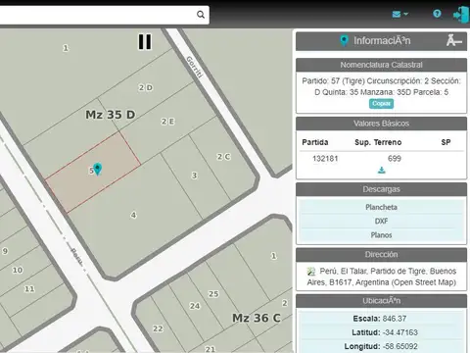The width and height of the screenshot is (470, 353).
Task: Click the Ubicación section header
Action: [x=381, y=301]
